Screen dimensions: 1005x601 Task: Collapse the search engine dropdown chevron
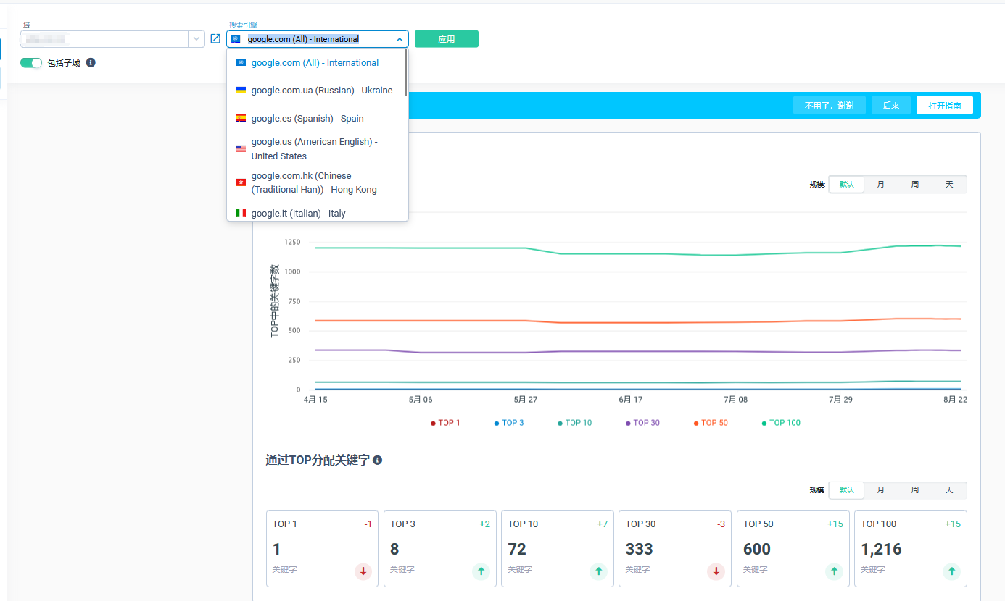click(x=400, y=39)
